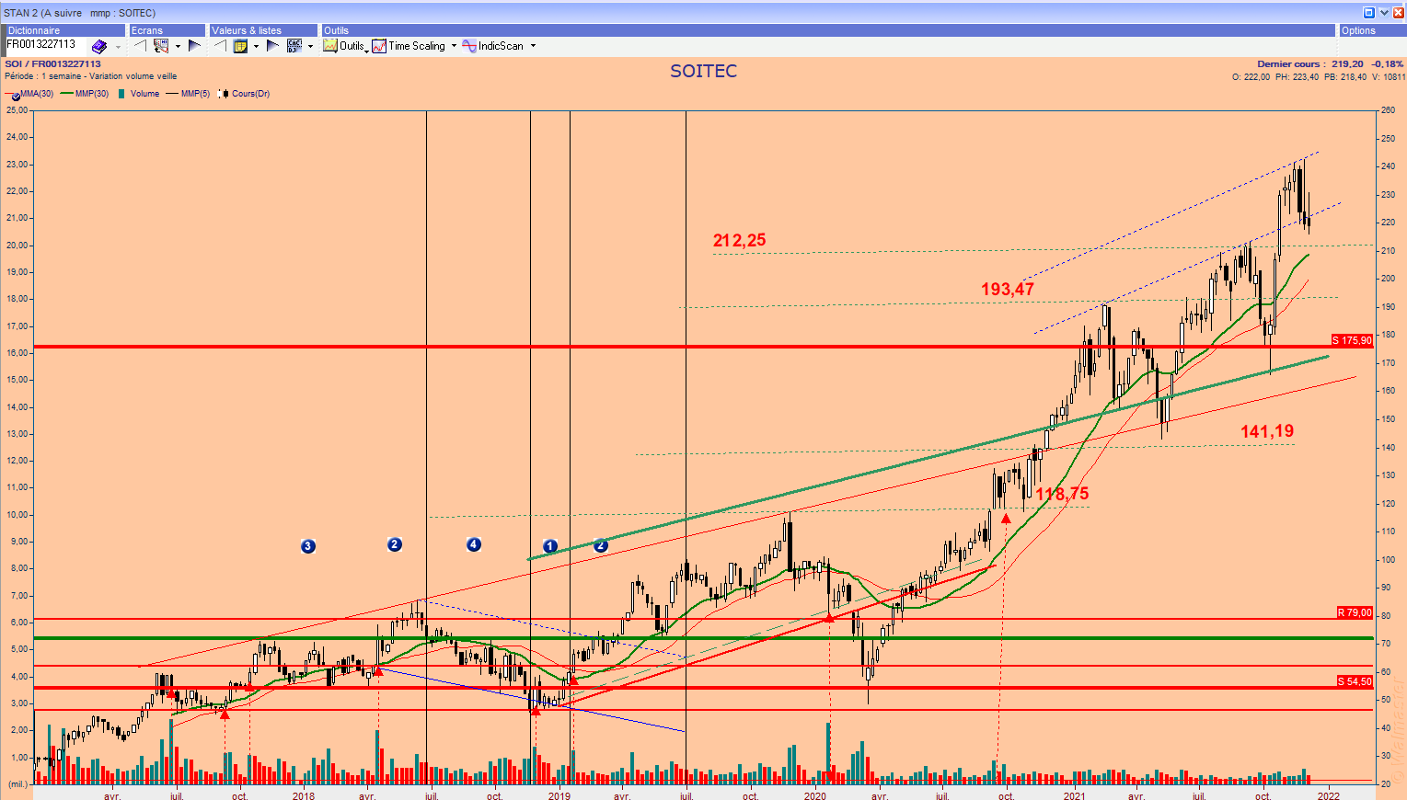
Task: Open the Time Scaling tool
Action: click(409, 46)
